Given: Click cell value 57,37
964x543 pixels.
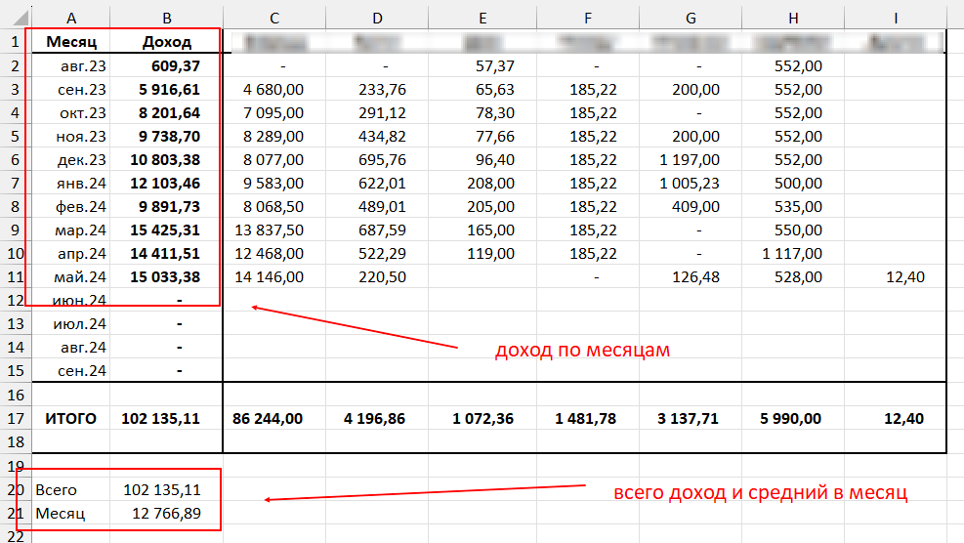Looking at the screenshot, I should pos(482,65).
